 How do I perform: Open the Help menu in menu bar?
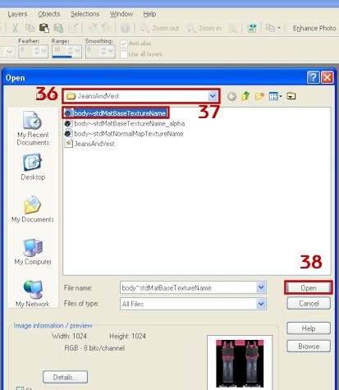[x=149, y=14]
